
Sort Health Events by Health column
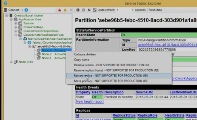(x=97, y=92)
